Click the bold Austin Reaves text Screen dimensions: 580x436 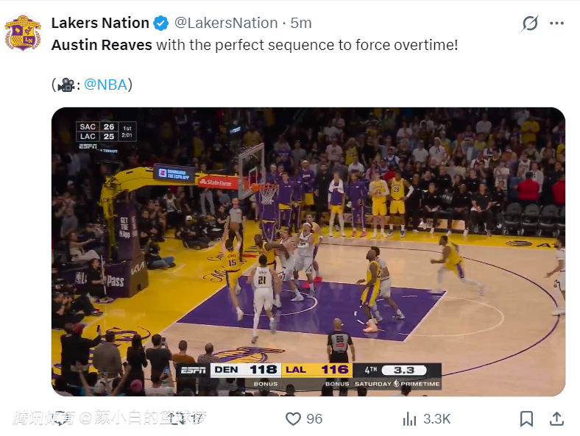(x=102, y=45)
